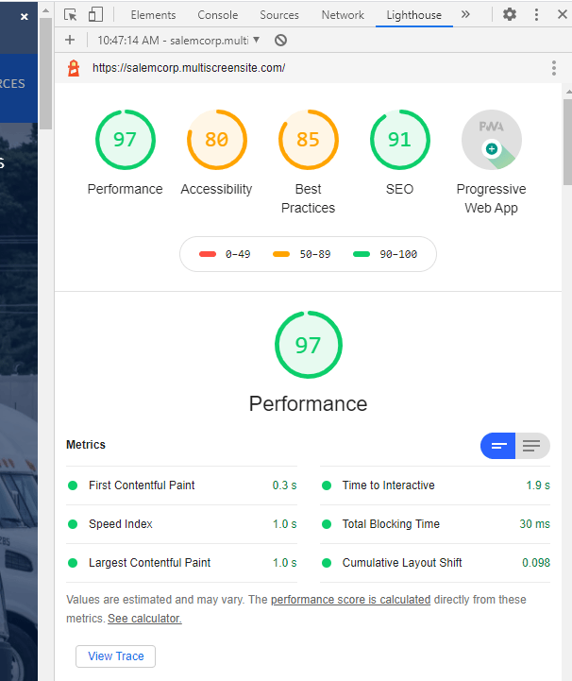Open the report selection dropdown
572x681 pixels.
[x=178, y=41]
